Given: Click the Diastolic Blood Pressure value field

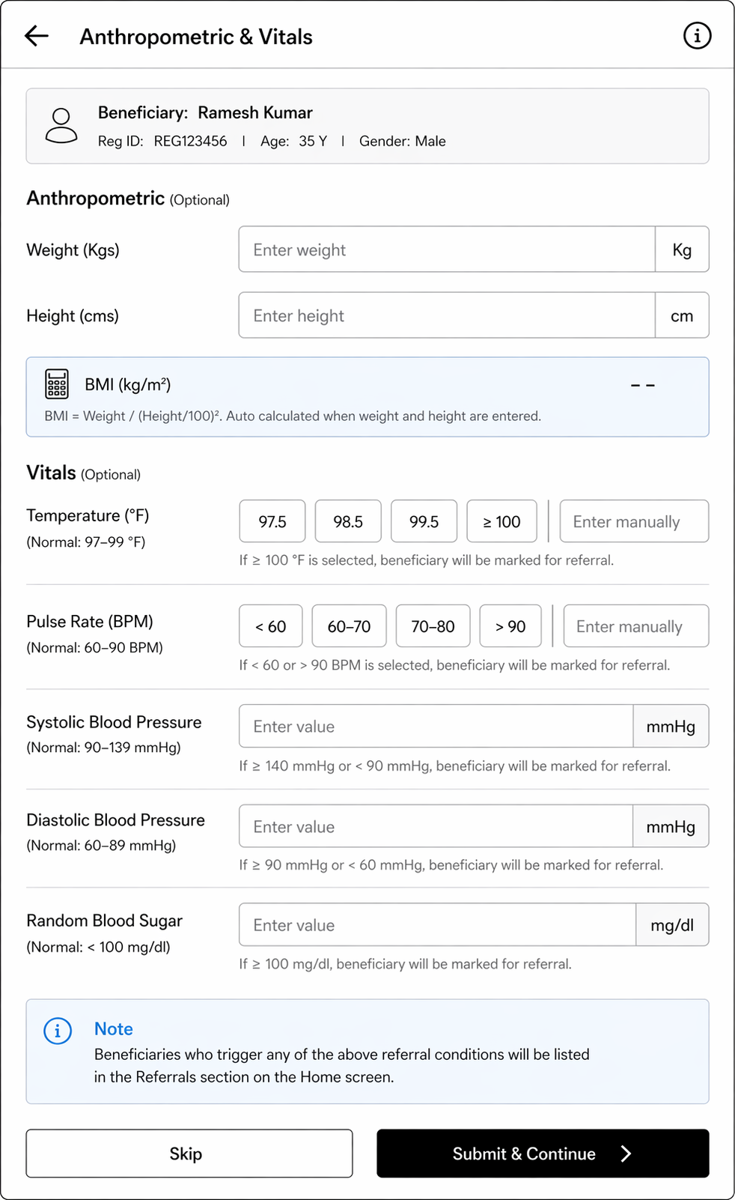Looking at the screenshot, I should point(436,826).
